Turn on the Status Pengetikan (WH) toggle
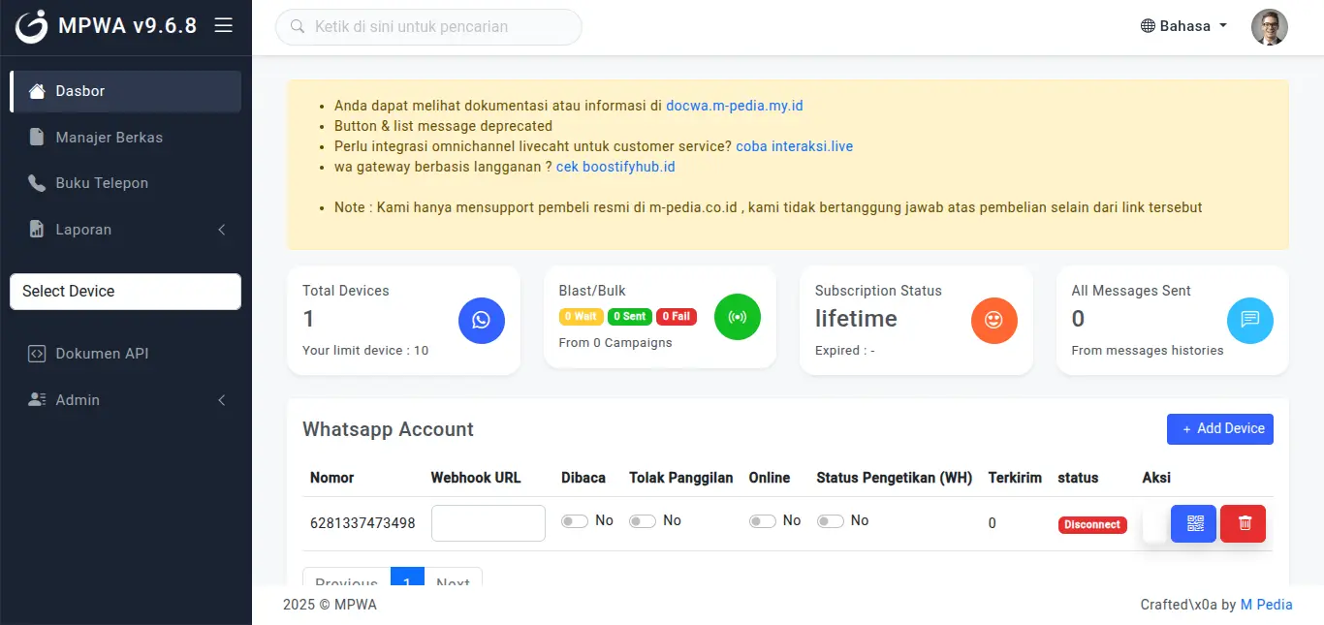Viewport: 1324px width, 625px height. tap(831, 520)
